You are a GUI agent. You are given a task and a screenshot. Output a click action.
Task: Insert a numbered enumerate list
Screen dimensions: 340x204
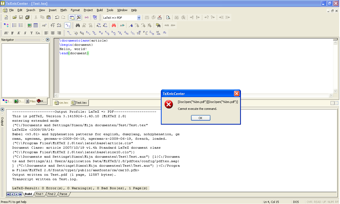pos(21,25)
